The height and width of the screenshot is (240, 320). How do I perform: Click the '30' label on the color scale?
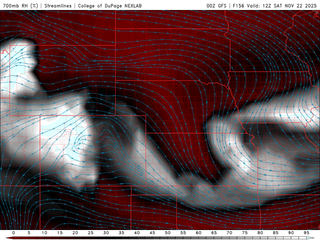pos(106,233)
